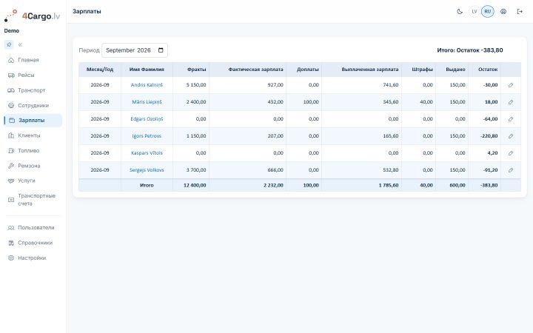Edit Māris Liepiņš salary row
The height and width of the screenshot is (333, 533).
(x=511, y=102)
